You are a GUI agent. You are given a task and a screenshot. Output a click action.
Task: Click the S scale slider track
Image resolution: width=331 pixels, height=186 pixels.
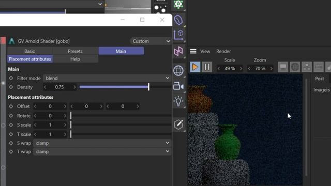click(121, 125)
